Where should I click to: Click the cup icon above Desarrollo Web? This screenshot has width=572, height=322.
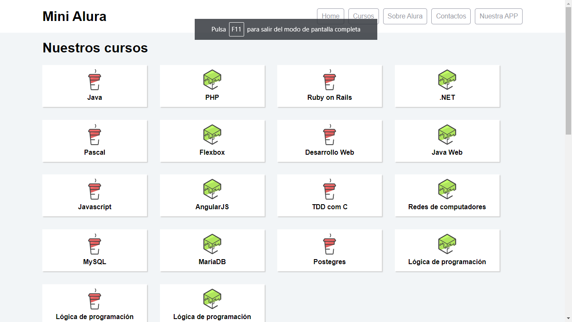click(x=330, y=135)
